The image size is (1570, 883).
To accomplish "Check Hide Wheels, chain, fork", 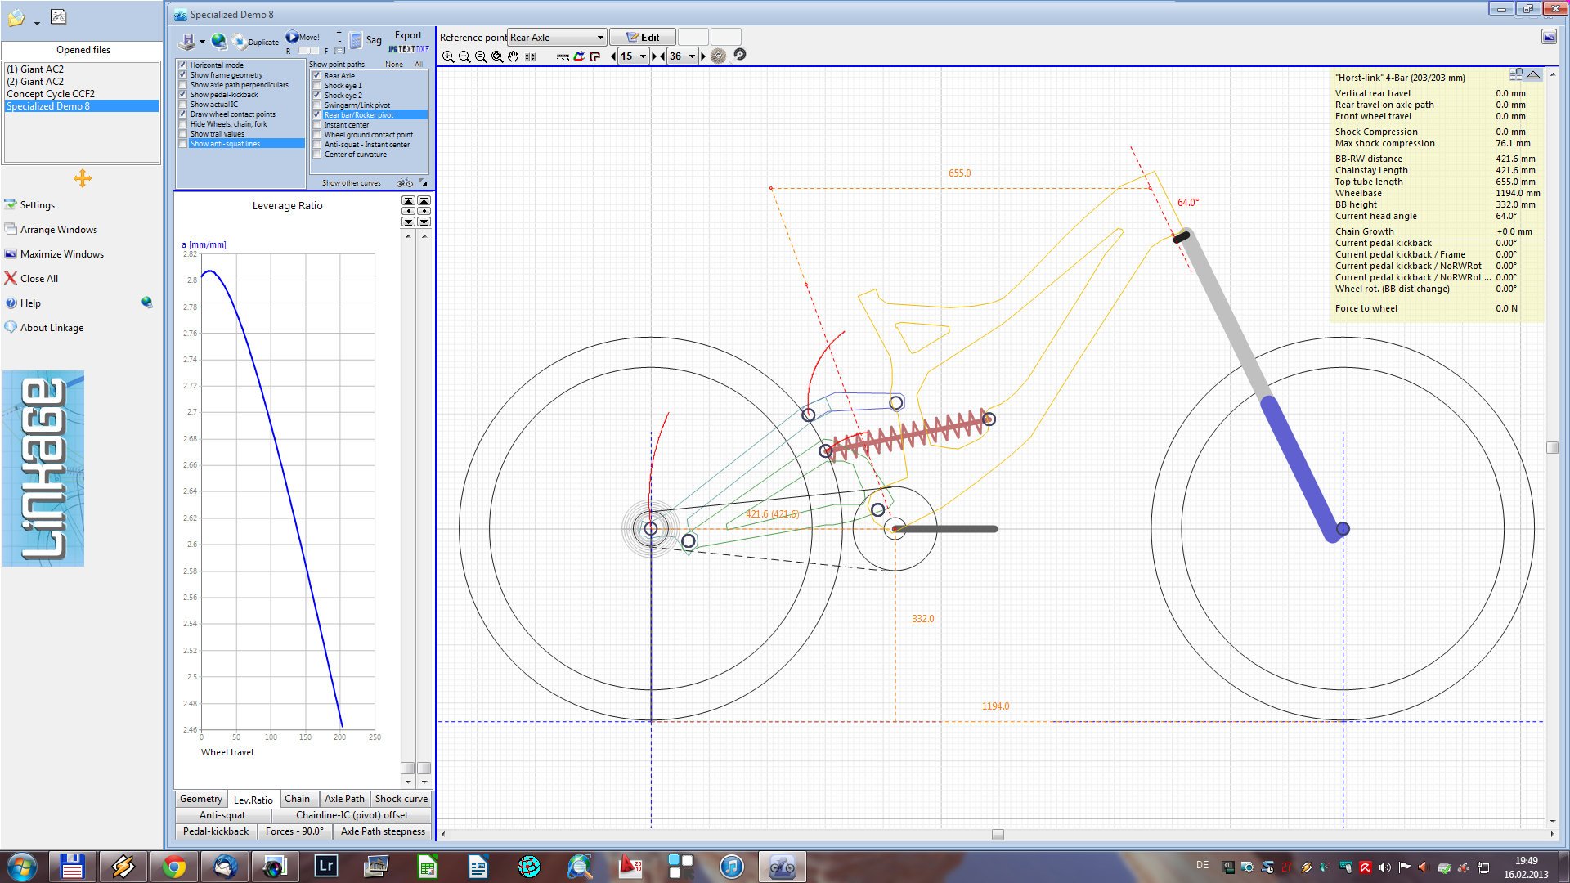I will [x=183, y=123].
